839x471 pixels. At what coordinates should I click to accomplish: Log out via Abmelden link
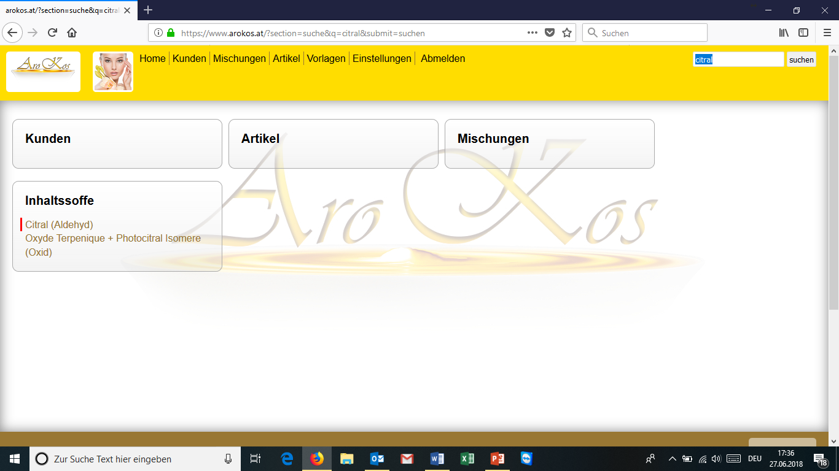pos(443,59)
